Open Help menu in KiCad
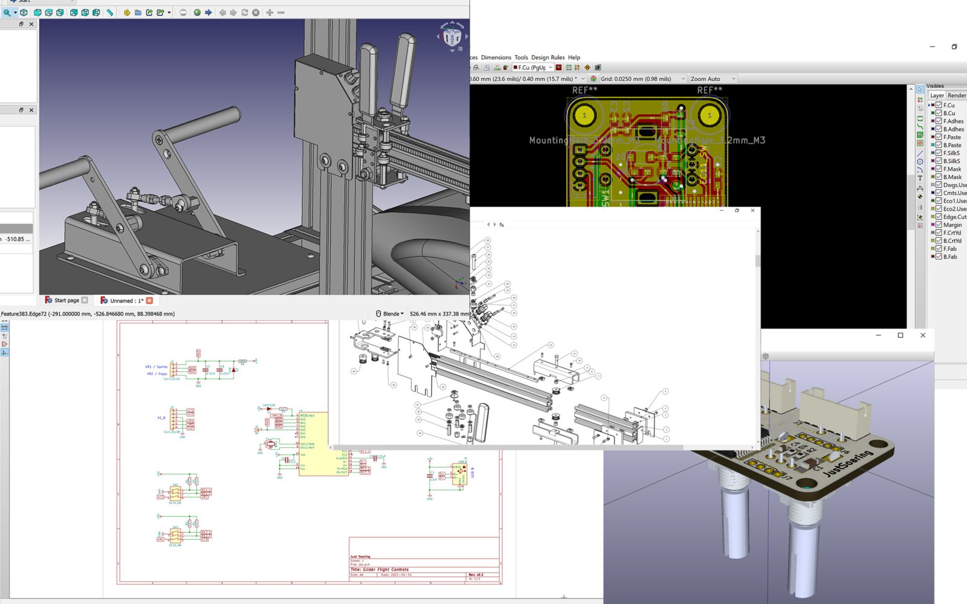Screen dimensions: 967x604 pos(574,57)
